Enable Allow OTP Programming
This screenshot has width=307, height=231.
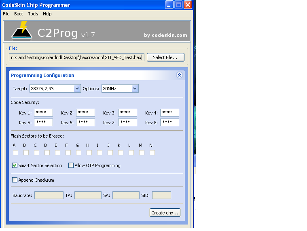pyautogui.click(x=71, y=165)
